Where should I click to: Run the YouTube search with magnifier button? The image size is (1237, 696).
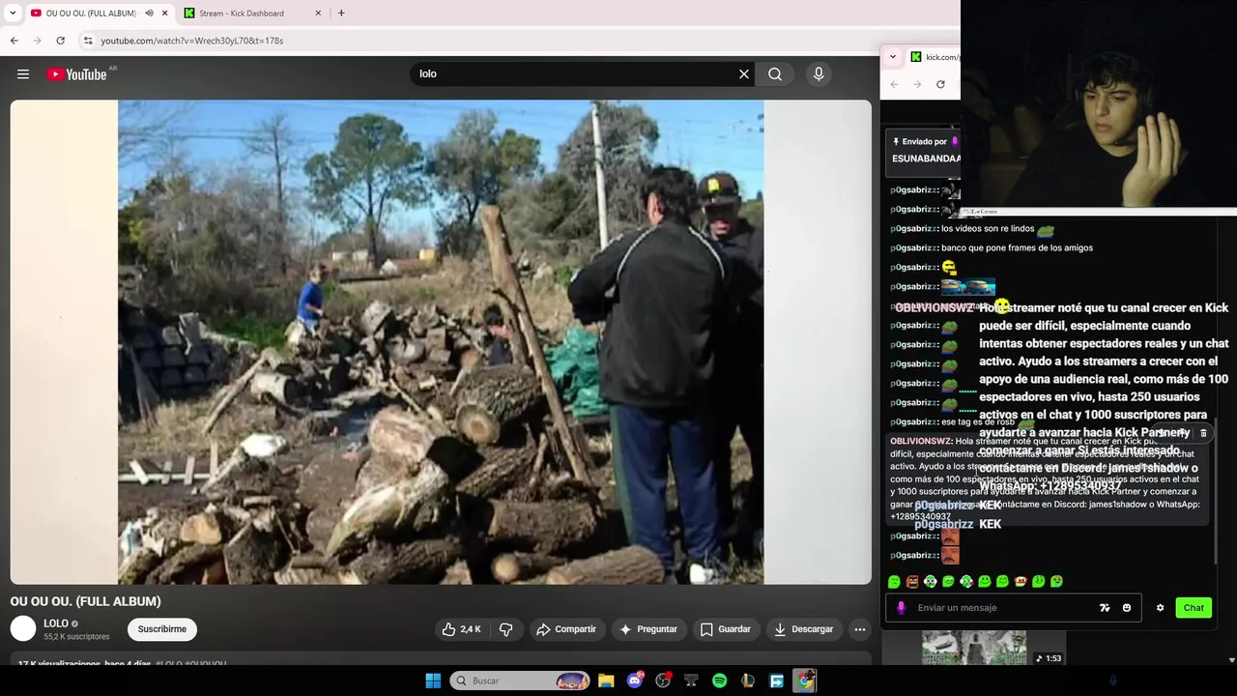click(775, 74)
